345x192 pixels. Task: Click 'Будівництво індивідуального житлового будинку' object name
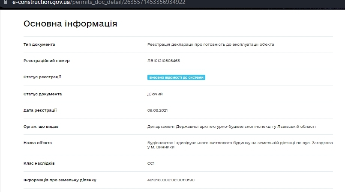(x=240, y=145)
